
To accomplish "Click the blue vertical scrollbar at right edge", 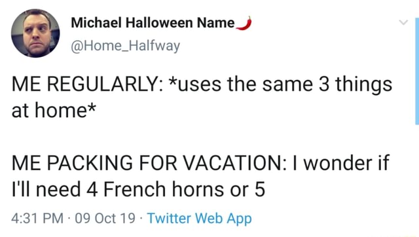I will (x=417, y=71).
